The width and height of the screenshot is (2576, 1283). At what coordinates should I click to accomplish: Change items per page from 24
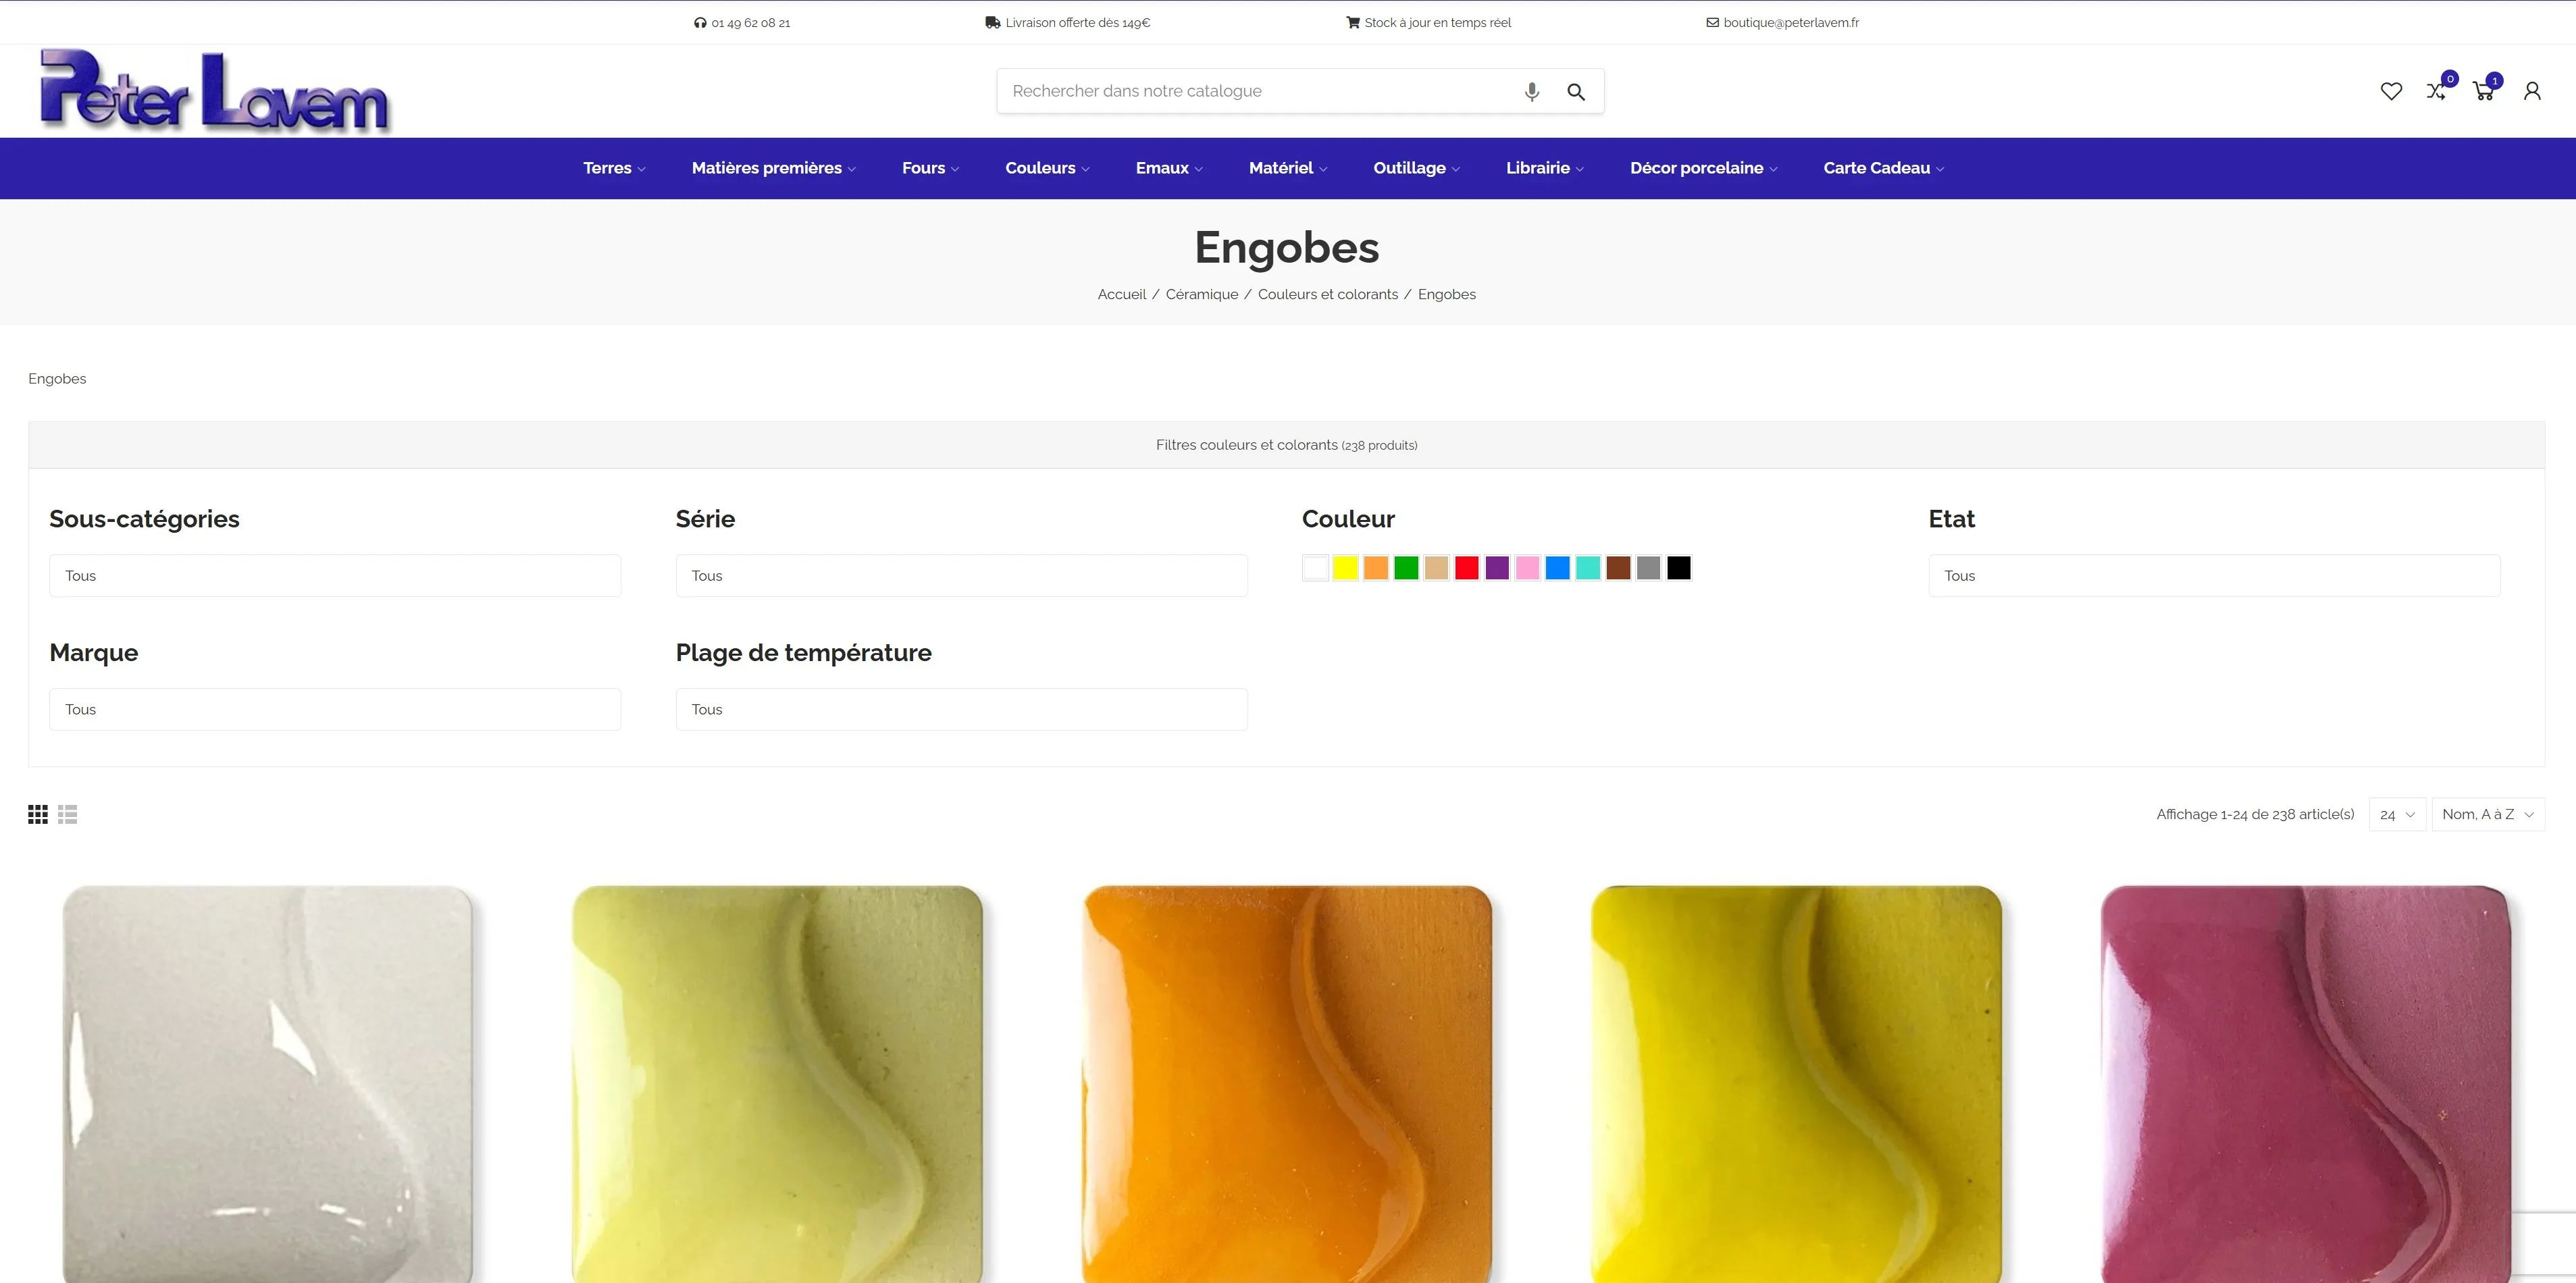point(2397,814)
